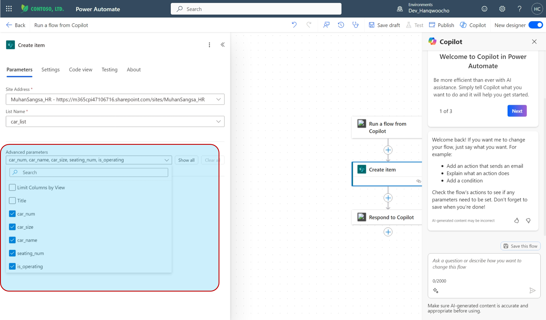Open the app launcher waffle icon

tap(9, 9)
